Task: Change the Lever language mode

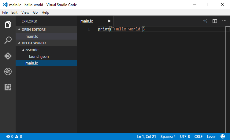Action: tap(211, 137)
